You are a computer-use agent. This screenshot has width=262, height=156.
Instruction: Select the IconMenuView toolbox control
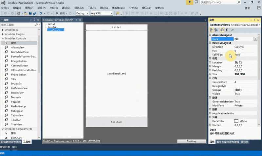(20, 52)
